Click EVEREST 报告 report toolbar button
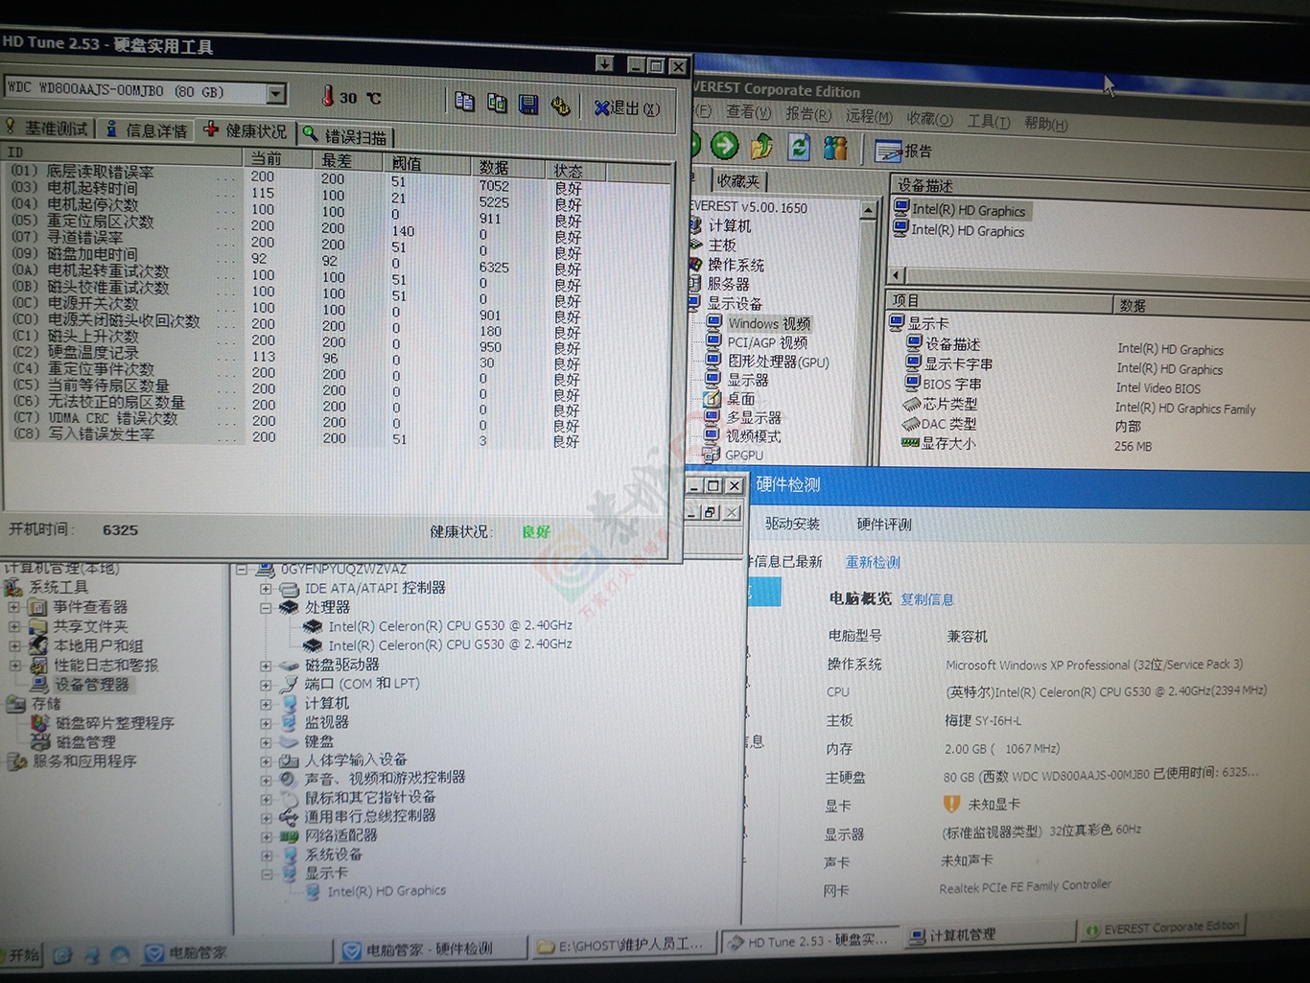The width and height of the screenshot is (1310, 983). (x=902, y=151)
